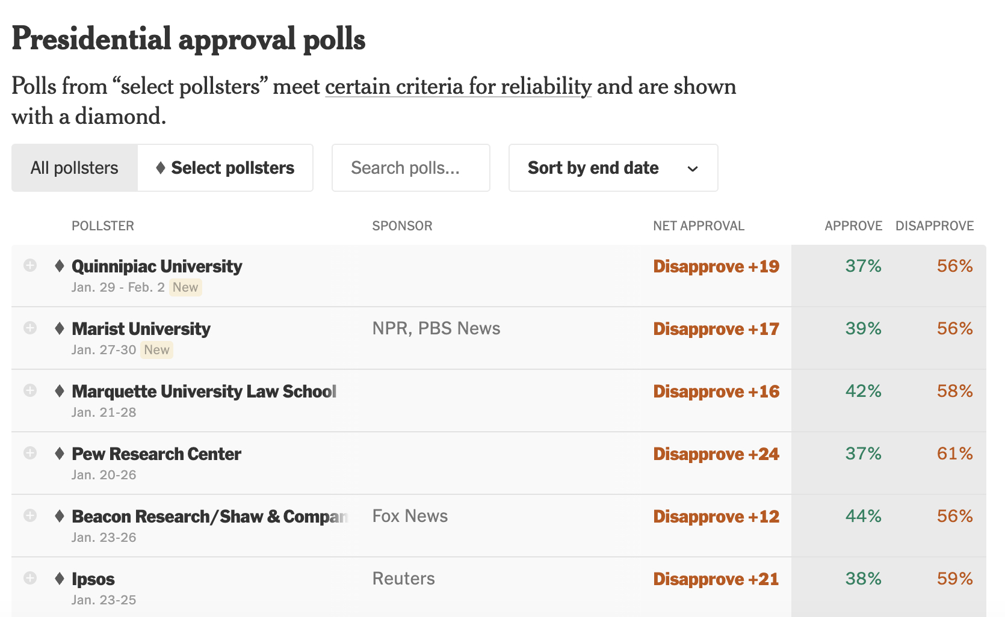Viewport: 1005px width, 617px height.
Task: Click the Disapprove column header
Action: (x=934, y=226)
